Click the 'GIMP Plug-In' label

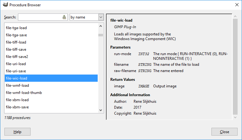[x=125, y=27]
